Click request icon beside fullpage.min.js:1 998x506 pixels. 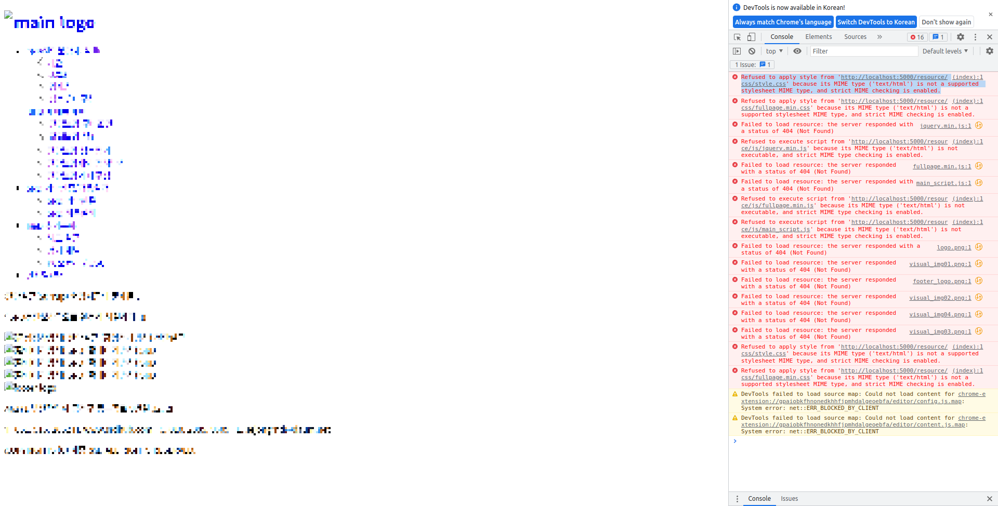pyautogui.click(x=979, y=166)
